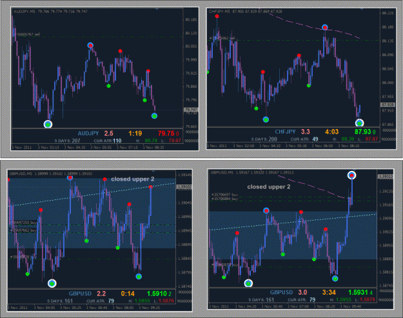
Task: Click the chart shift triangle on CHFJPY chart
Action: (362, 9)
